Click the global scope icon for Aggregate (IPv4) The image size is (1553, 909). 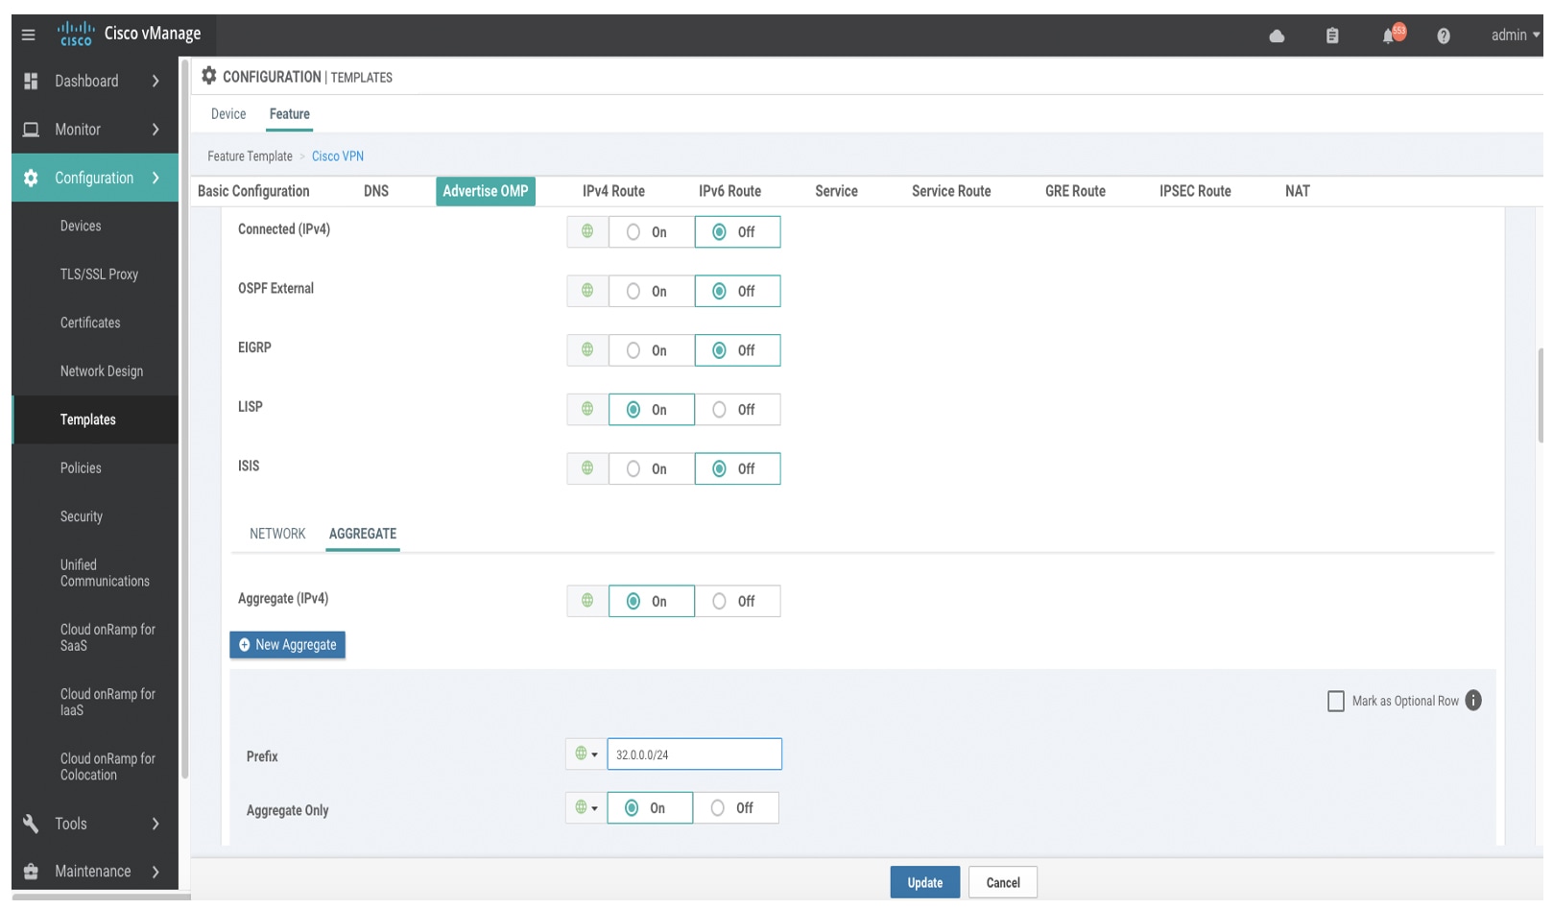[x=587, y=601]
